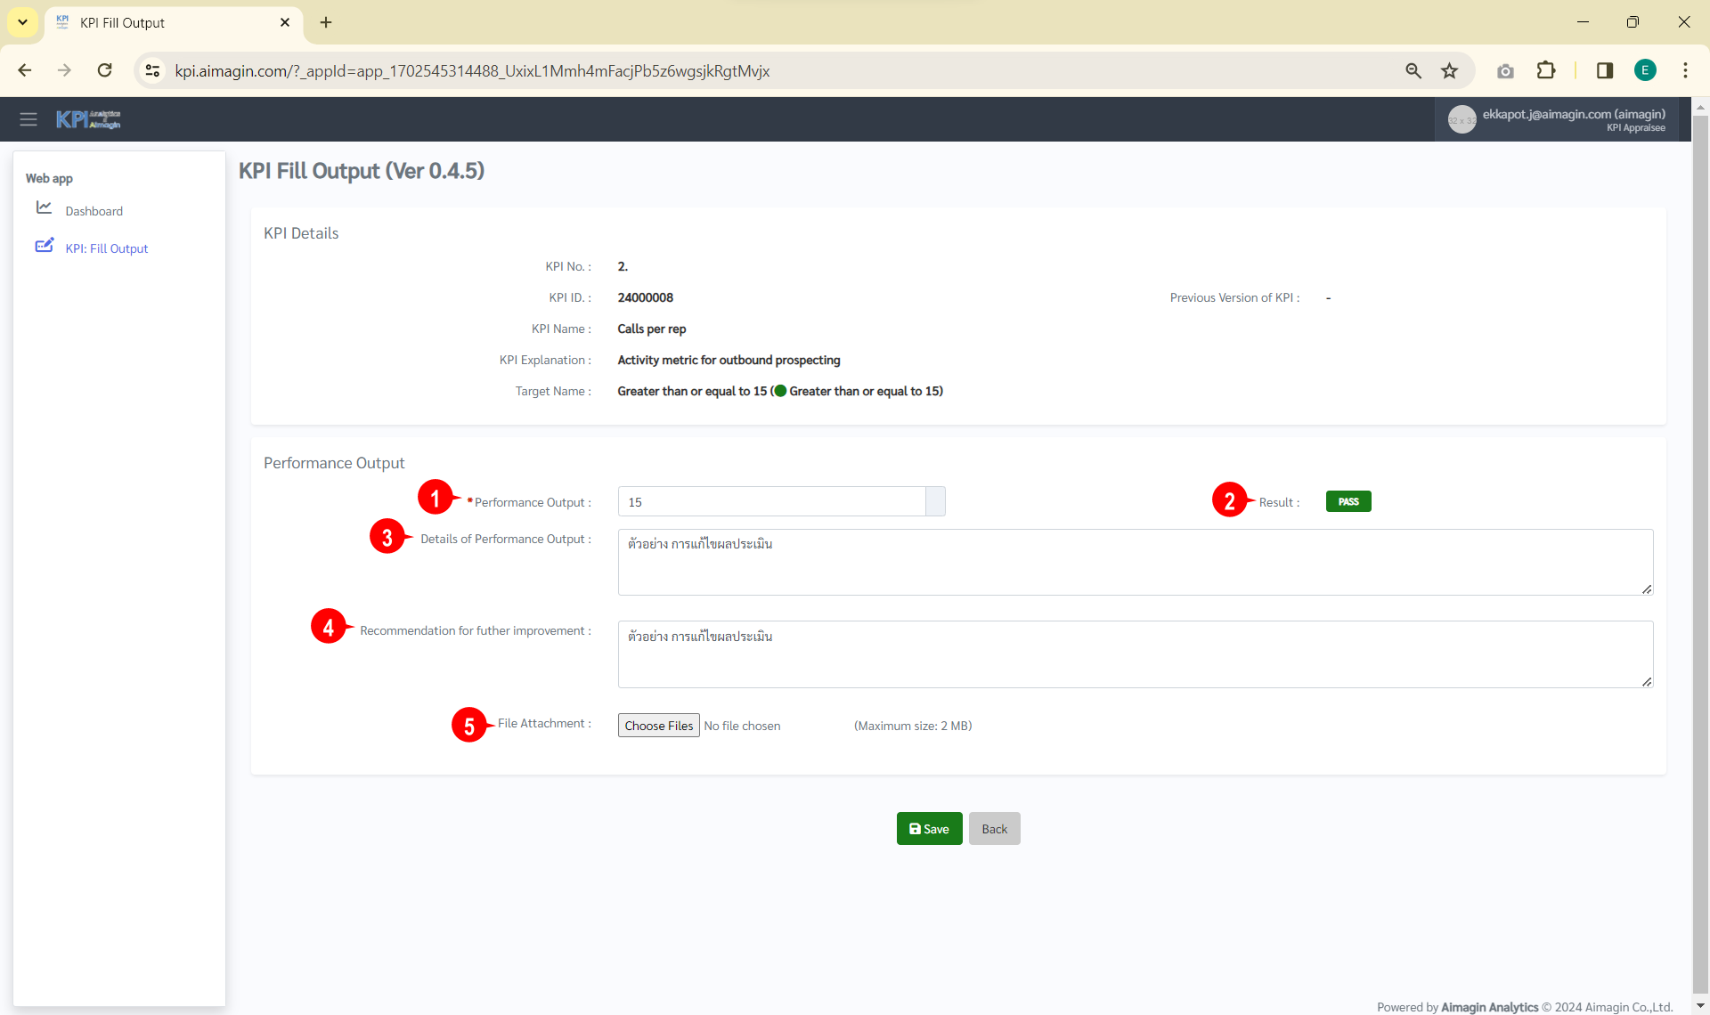
Task: Click the zoom magnifier icon in address bar
Action: point(1413,71)
